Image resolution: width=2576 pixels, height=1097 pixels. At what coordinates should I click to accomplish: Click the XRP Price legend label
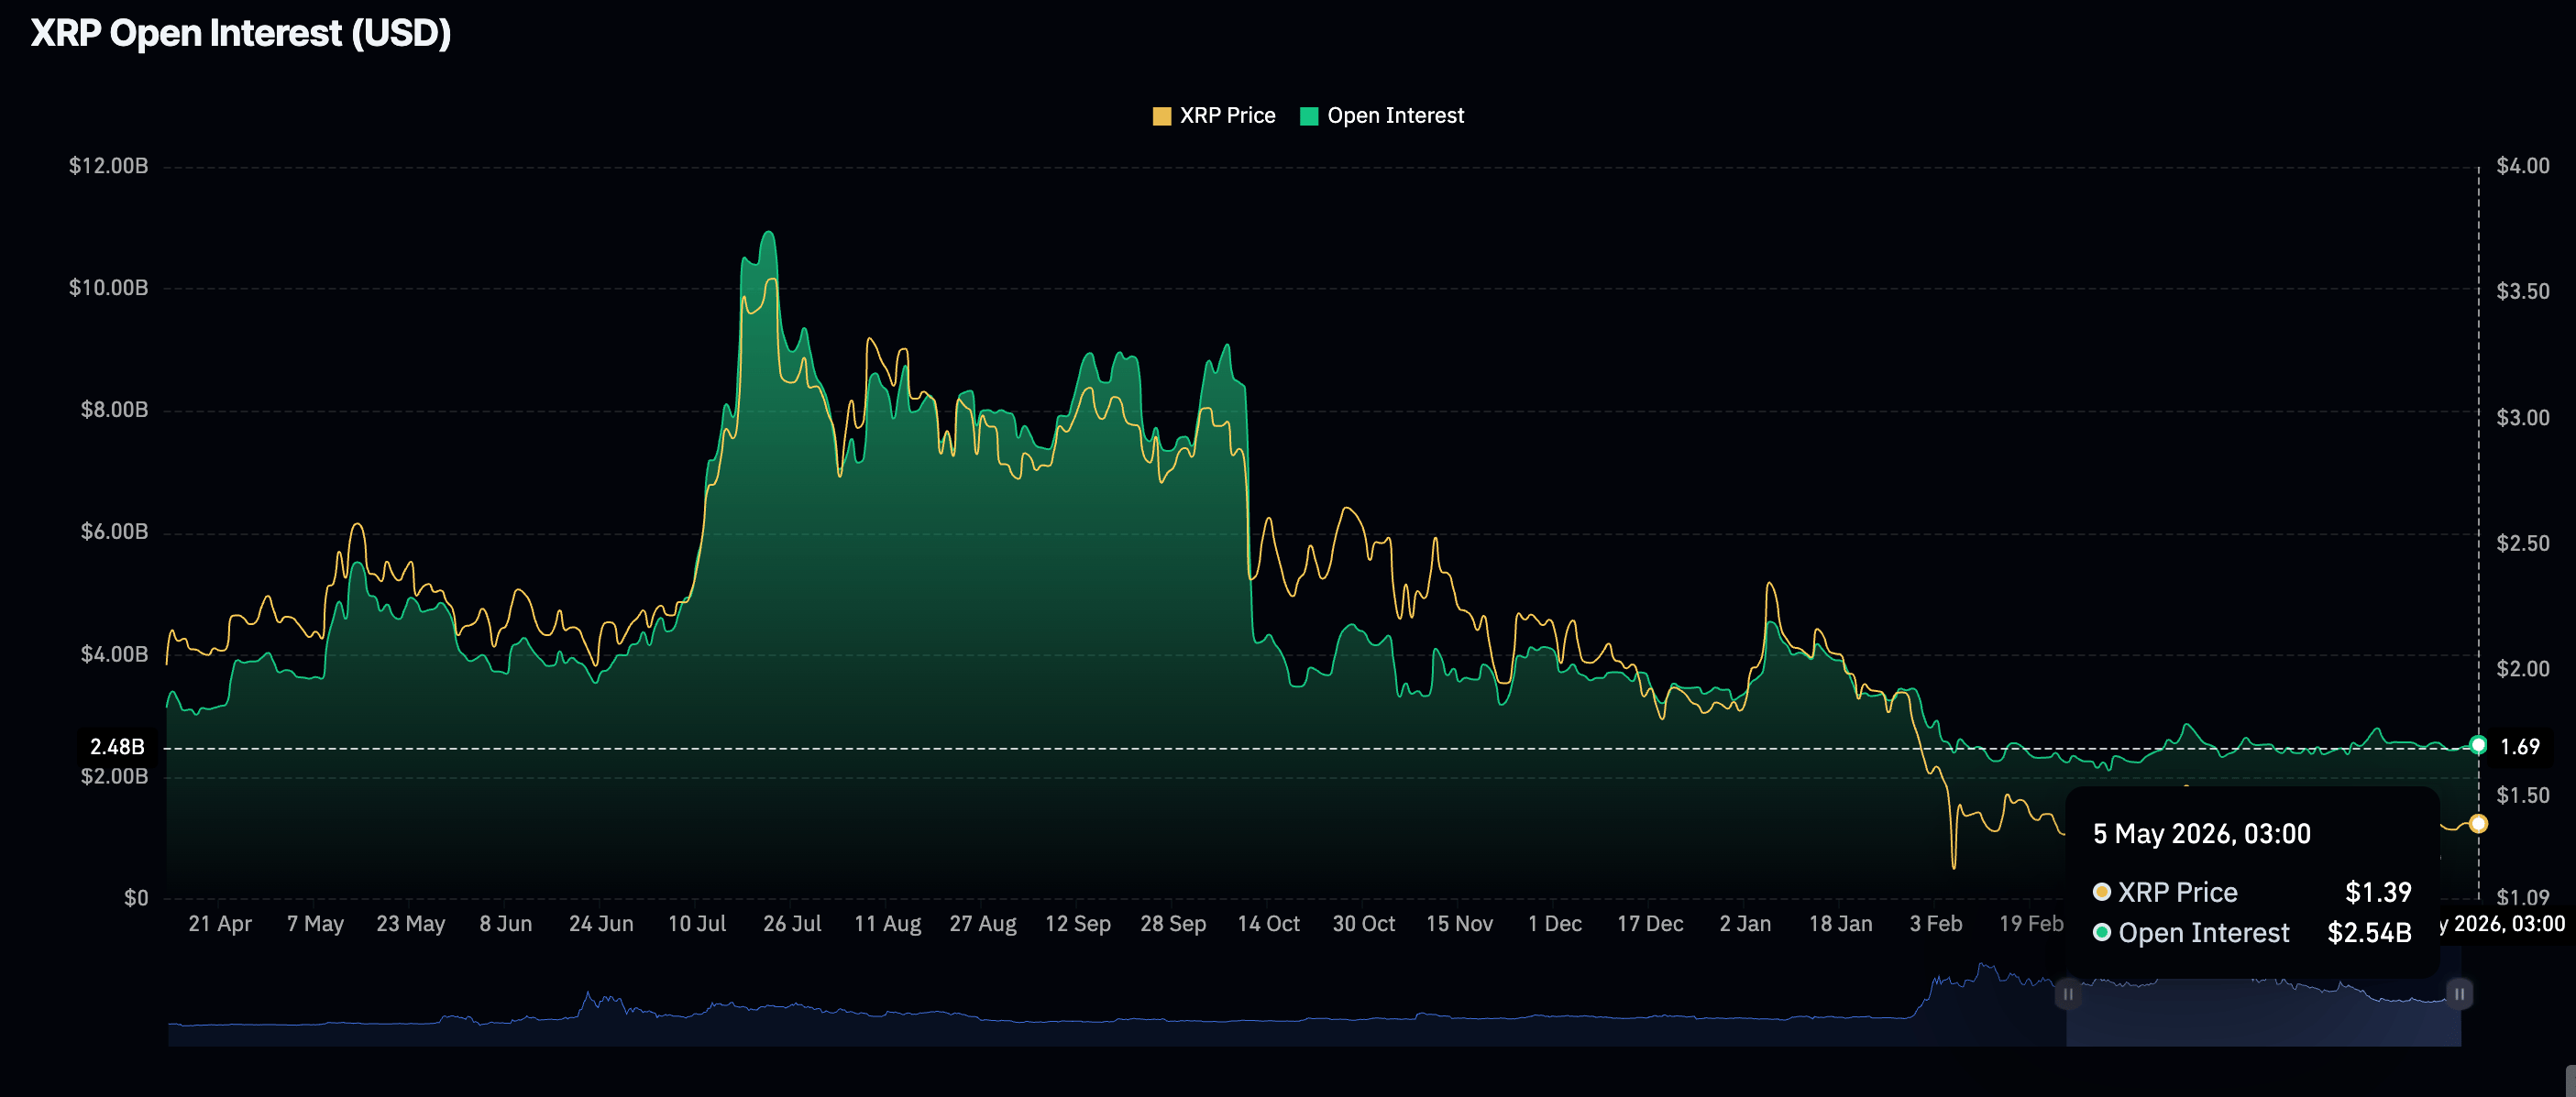click(x=1227, y=116)
